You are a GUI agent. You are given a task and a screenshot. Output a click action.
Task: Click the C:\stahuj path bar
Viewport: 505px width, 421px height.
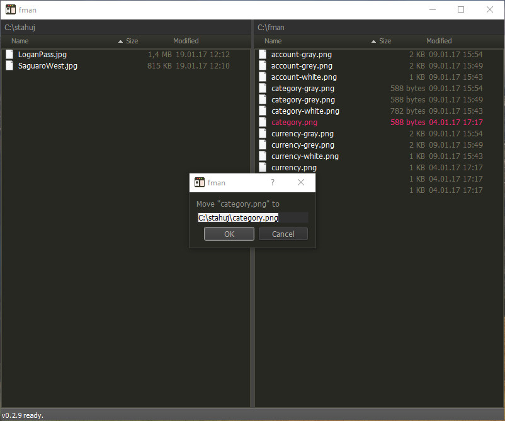coord(125,28)
